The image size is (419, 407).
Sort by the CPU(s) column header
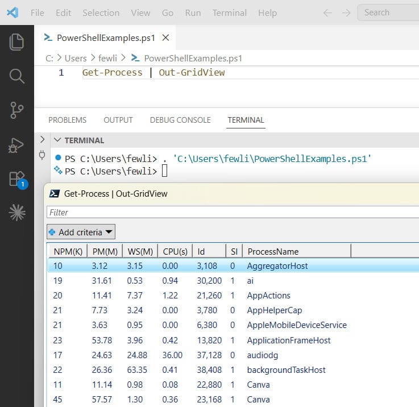pyautogui.click(x=175, y=251)
